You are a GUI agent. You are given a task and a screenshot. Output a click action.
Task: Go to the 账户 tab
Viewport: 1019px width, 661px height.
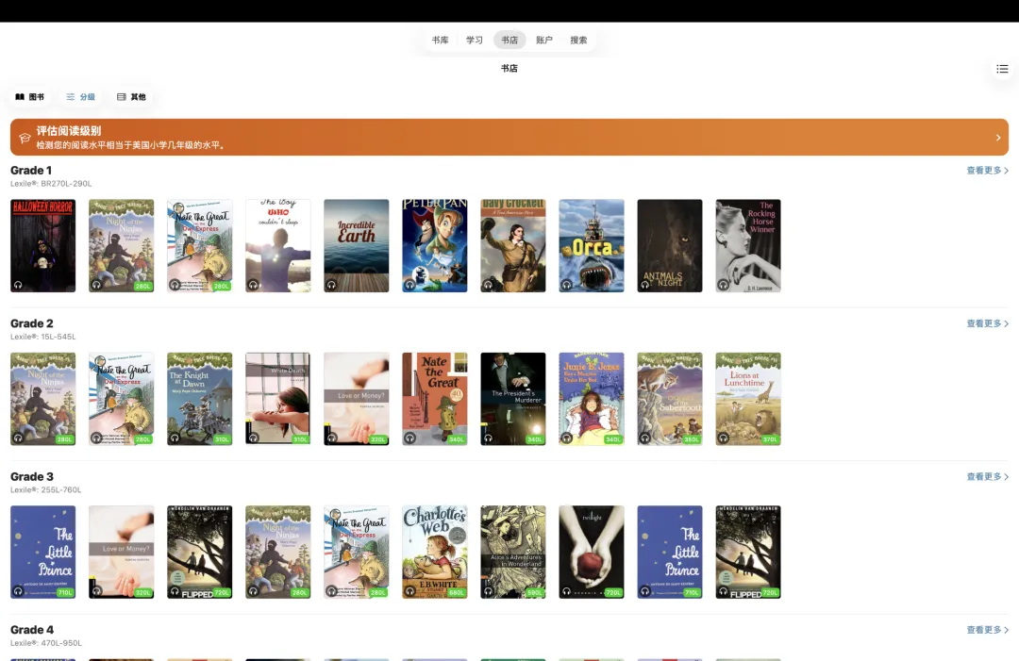tap(544, 41)
